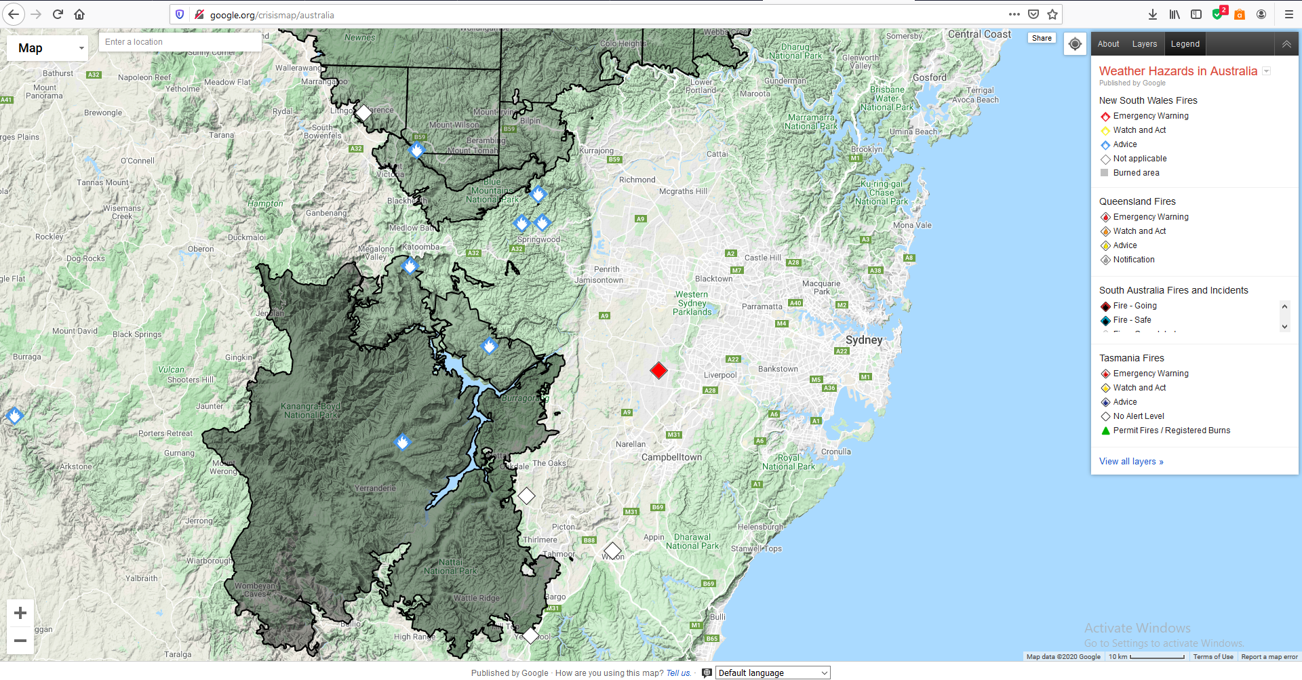The image size is (1302, 680).
Task: Click the Tell us feedback link
Action: [x=678, y=673]
